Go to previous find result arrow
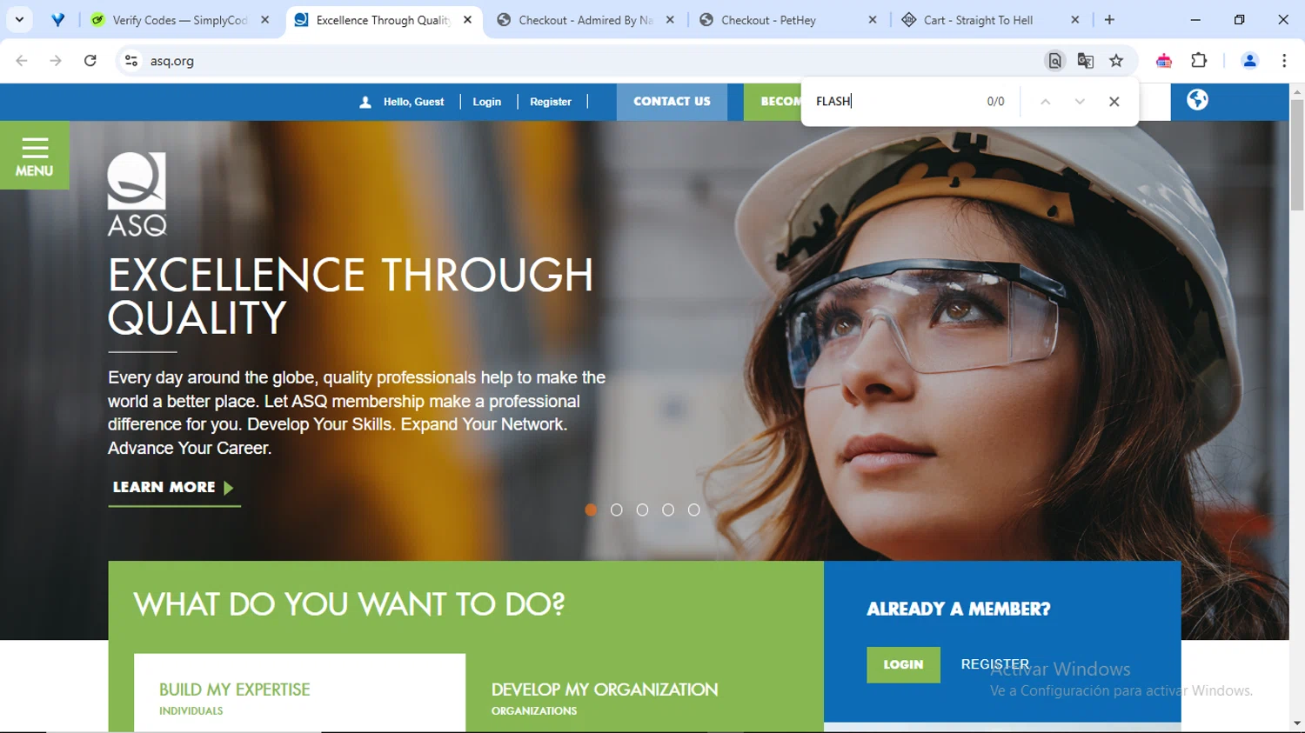This screenshot has width=1305, height=733. [x=1046, y=102]
